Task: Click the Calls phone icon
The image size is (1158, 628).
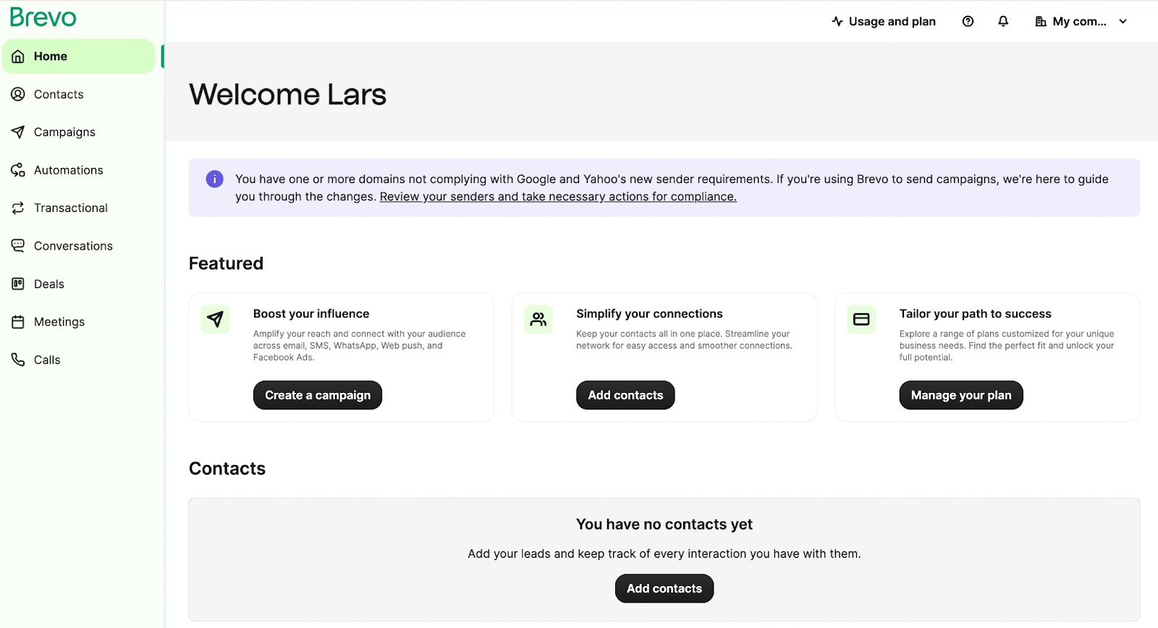Action: (18, 360)
